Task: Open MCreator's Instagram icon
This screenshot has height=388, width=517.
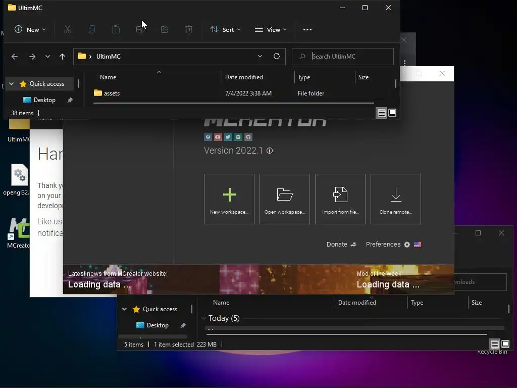Action: point(238,137)
